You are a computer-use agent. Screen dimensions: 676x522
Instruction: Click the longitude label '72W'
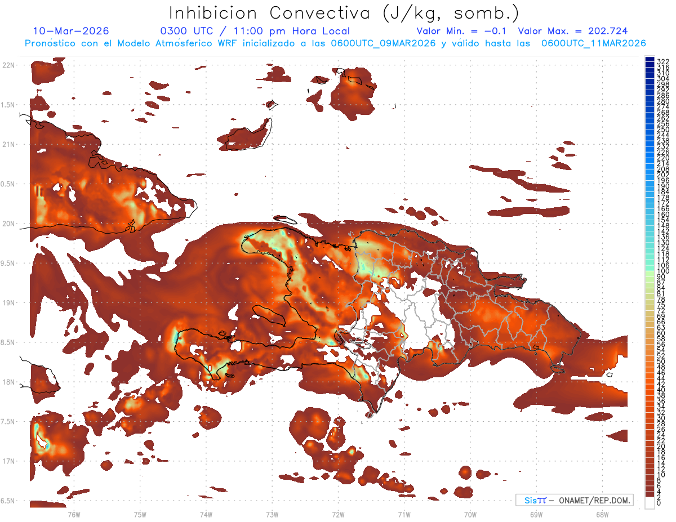pyautogui.click(x=338, y=514)
